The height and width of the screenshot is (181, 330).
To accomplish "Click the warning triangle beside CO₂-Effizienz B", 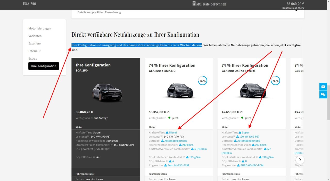I will click(243, 161).
